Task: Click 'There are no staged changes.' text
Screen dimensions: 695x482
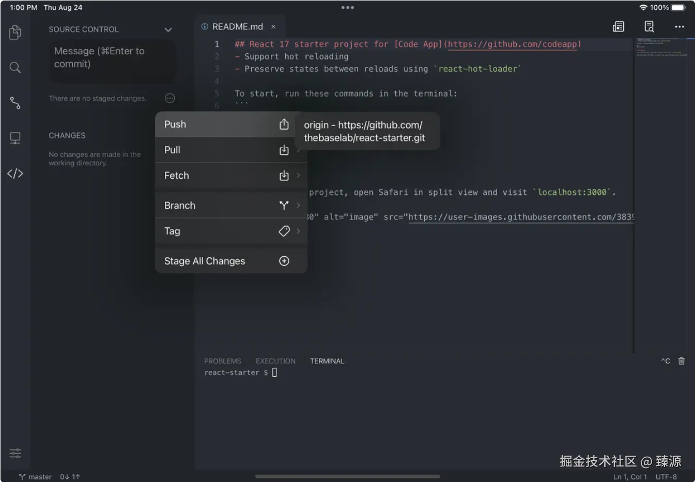Action: tap(98, 98)
